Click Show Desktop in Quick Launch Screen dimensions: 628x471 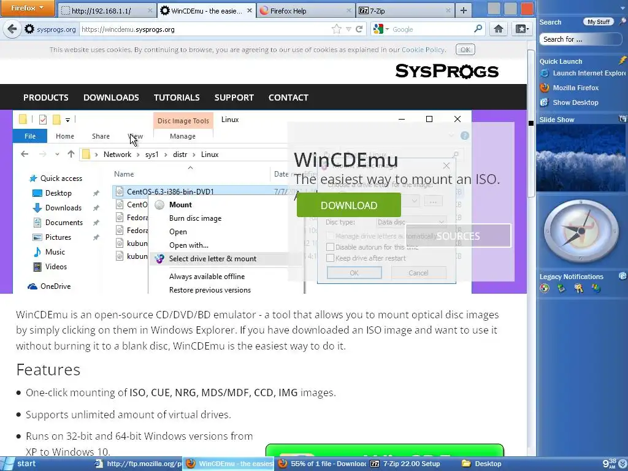point(569,102)
